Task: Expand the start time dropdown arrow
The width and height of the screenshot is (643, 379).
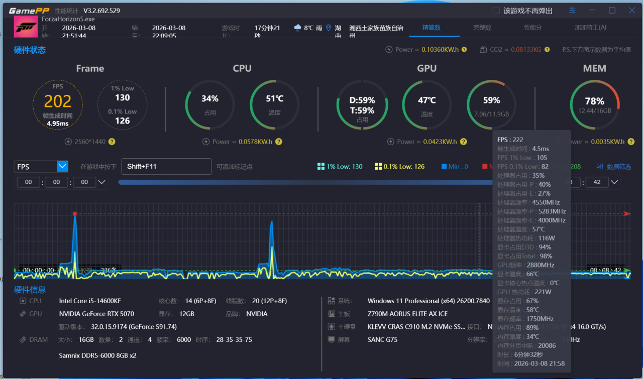Action: click(x=102, y=182)
